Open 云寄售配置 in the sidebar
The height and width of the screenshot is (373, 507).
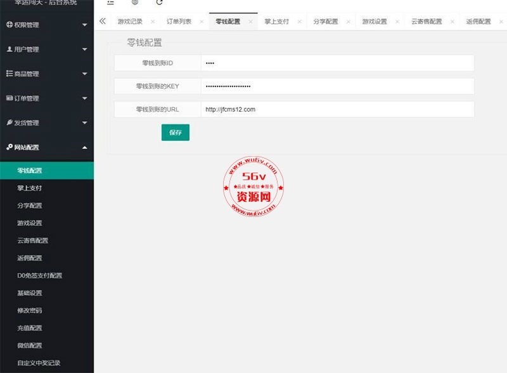pos(47,240)
